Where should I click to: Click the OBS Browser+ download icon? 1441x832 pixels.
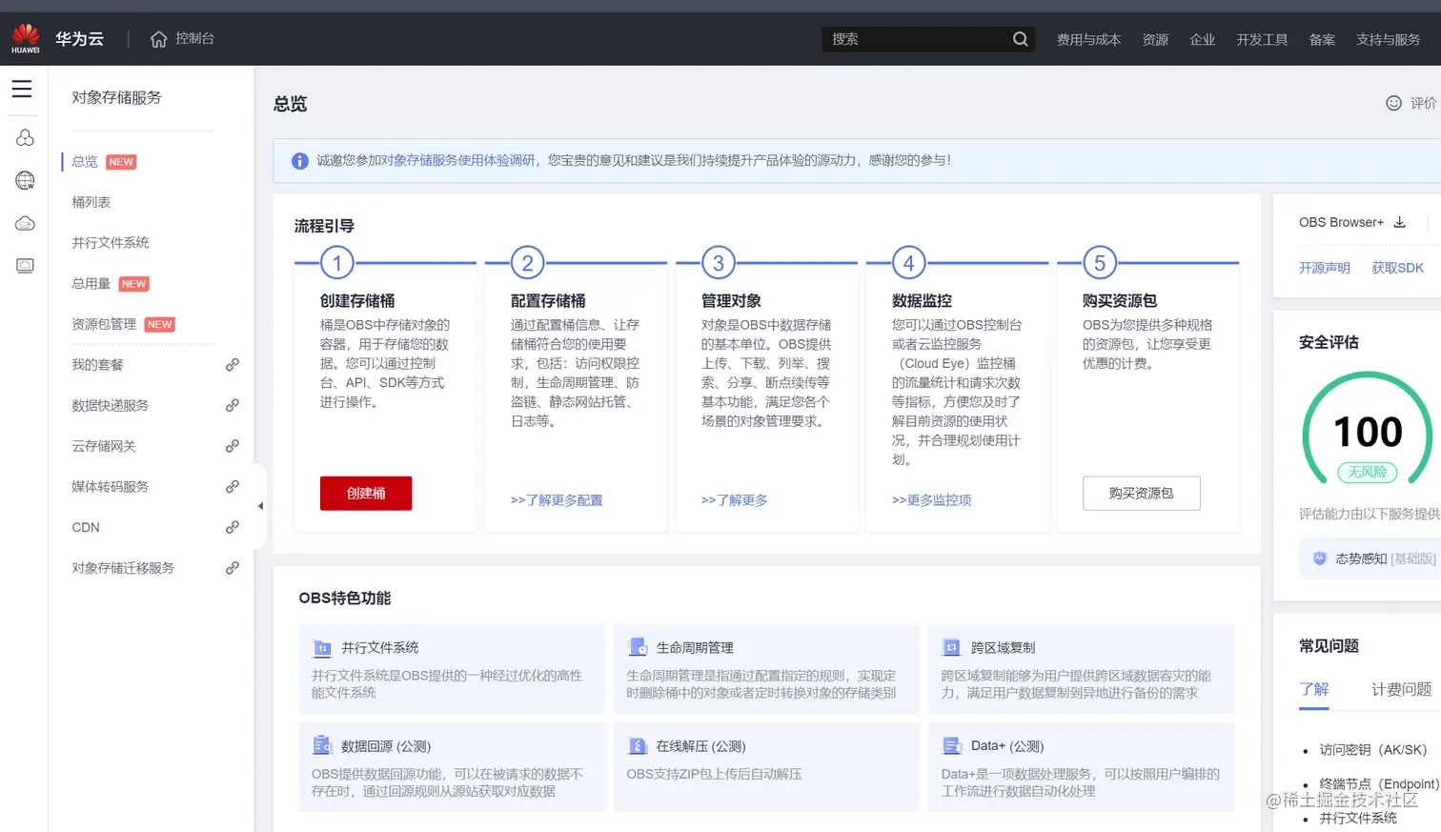[x=1400, y=222]
